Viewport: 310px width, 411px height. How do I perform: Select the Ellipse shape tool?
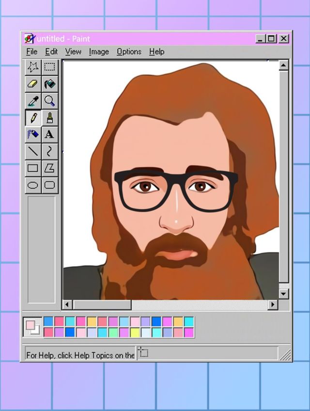[x=33, y=185]
